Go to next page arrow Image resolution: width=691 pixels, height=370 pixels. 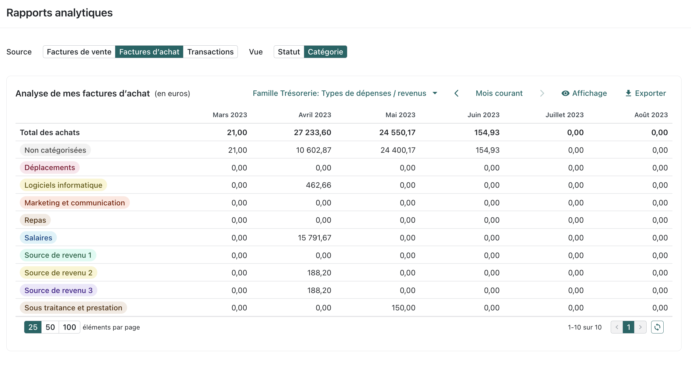point(640,327)
